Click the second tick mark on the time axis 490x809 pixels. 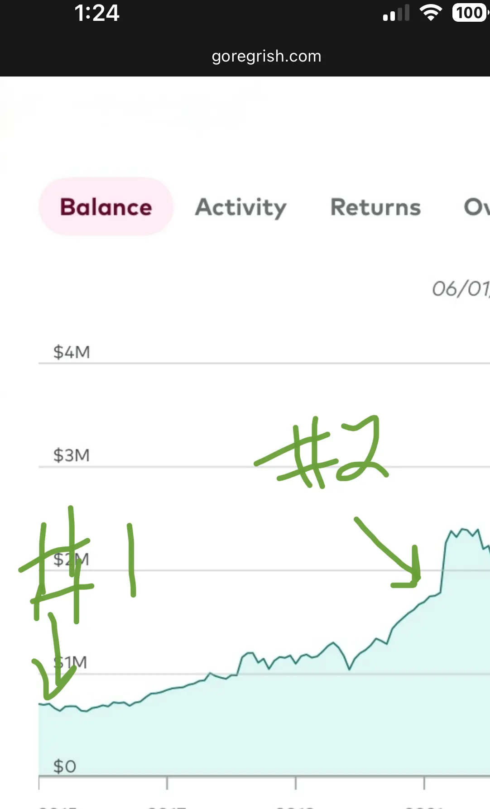167,783
